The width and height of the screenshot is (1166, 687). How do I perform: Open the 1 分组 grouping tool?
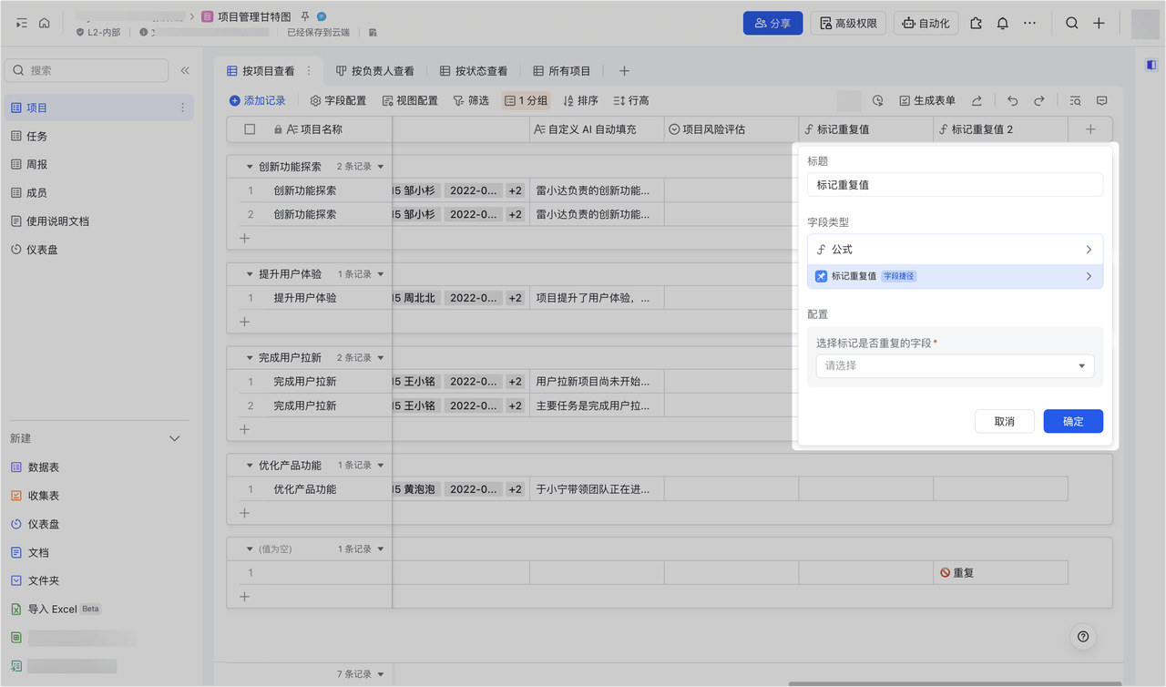coord(527,101)
